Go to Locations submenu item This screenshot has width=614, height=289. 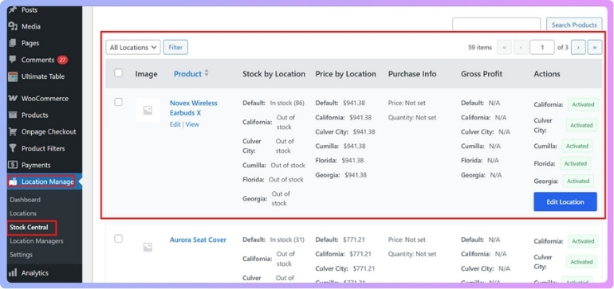click(23, 213)
